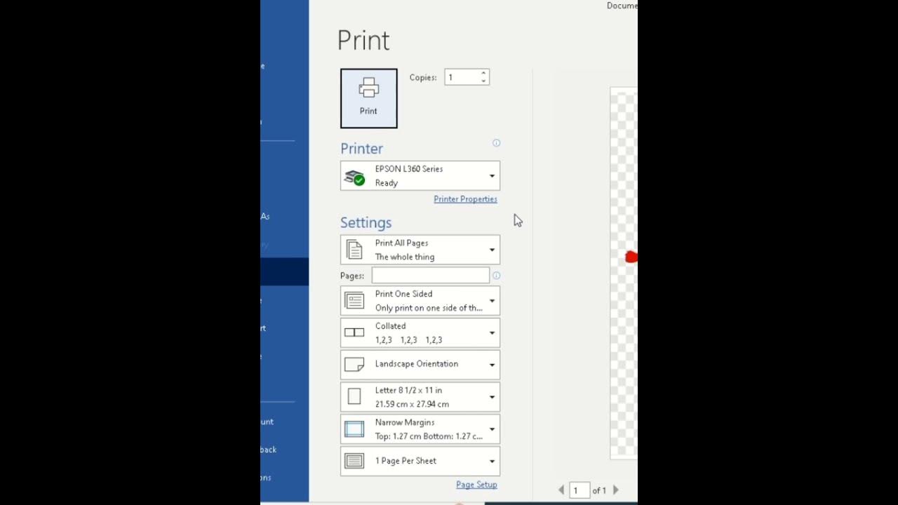Open the Page Setup link
Image resolution: width=898 pixels, height=505 pixels.
tap(476, 485)
